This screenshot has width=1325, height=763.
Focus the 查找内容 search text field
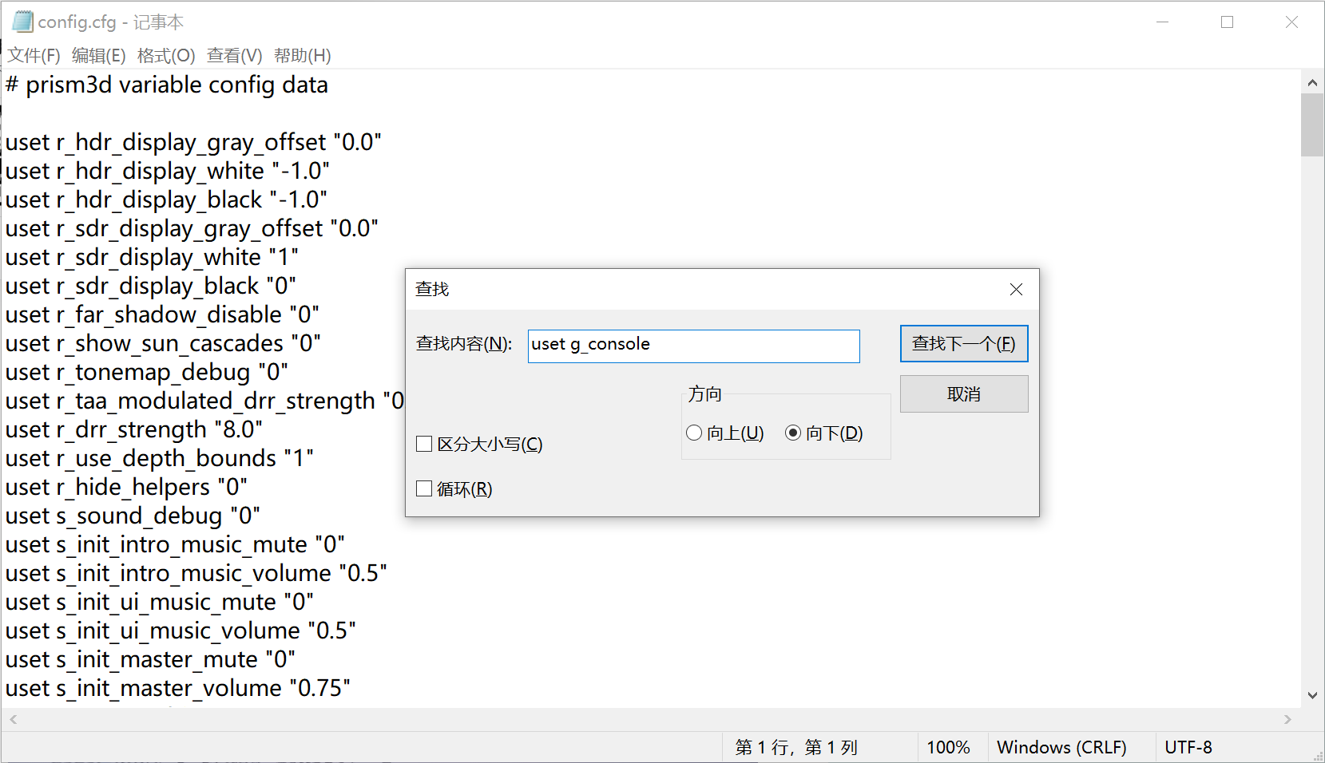(x=693, y=346)
